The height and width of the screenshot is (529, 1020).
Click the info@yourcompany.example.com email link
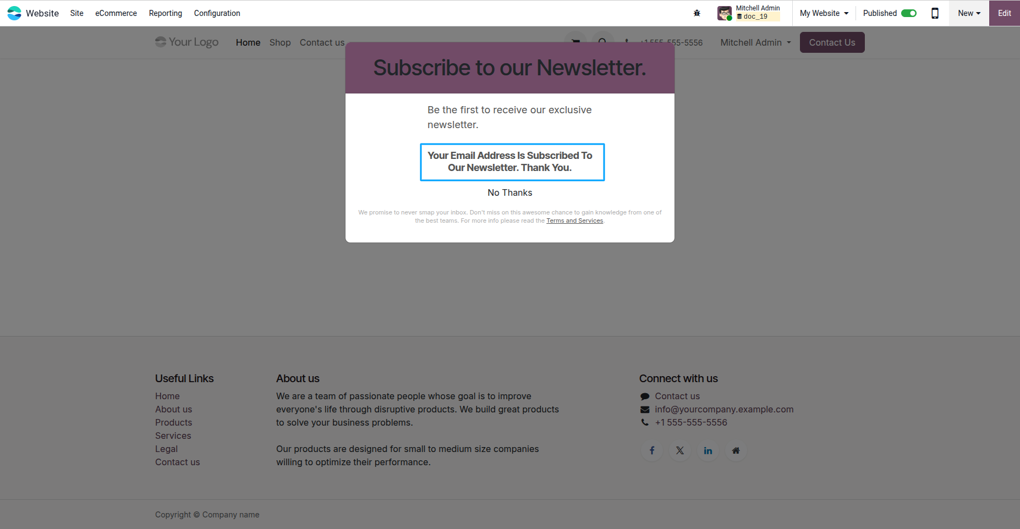click(724, 409)
